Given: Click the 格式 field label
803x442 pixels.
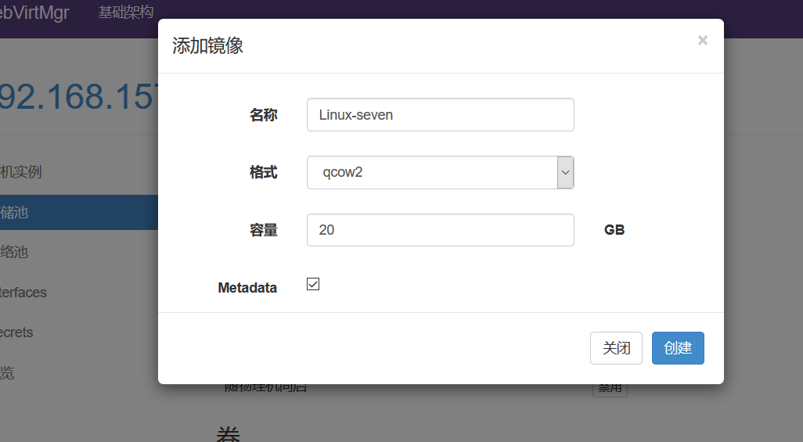Looking at the screenshot, I should pyautogui.click(x=263, y=172).
